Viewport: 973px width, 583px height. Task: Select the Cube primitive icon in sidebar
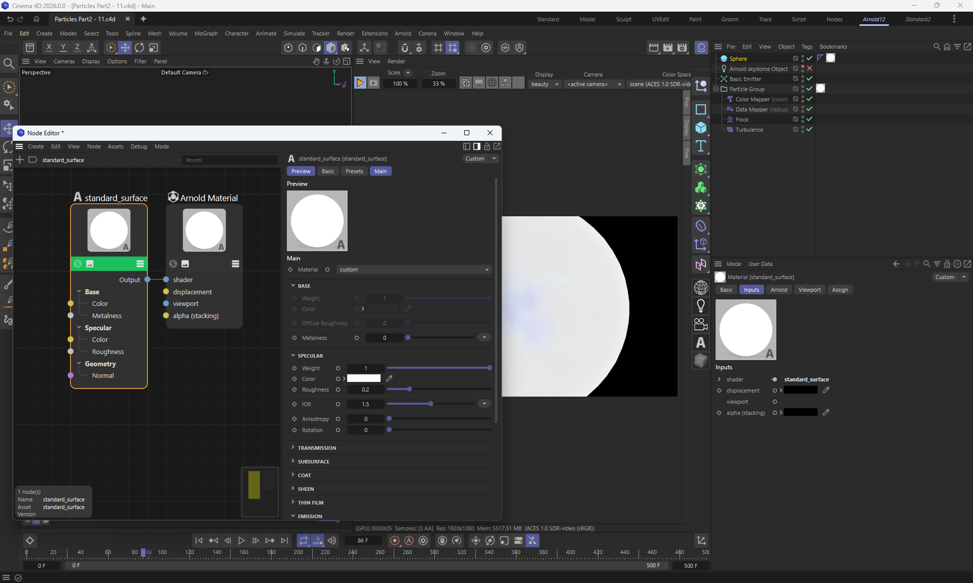coord(701,128)
